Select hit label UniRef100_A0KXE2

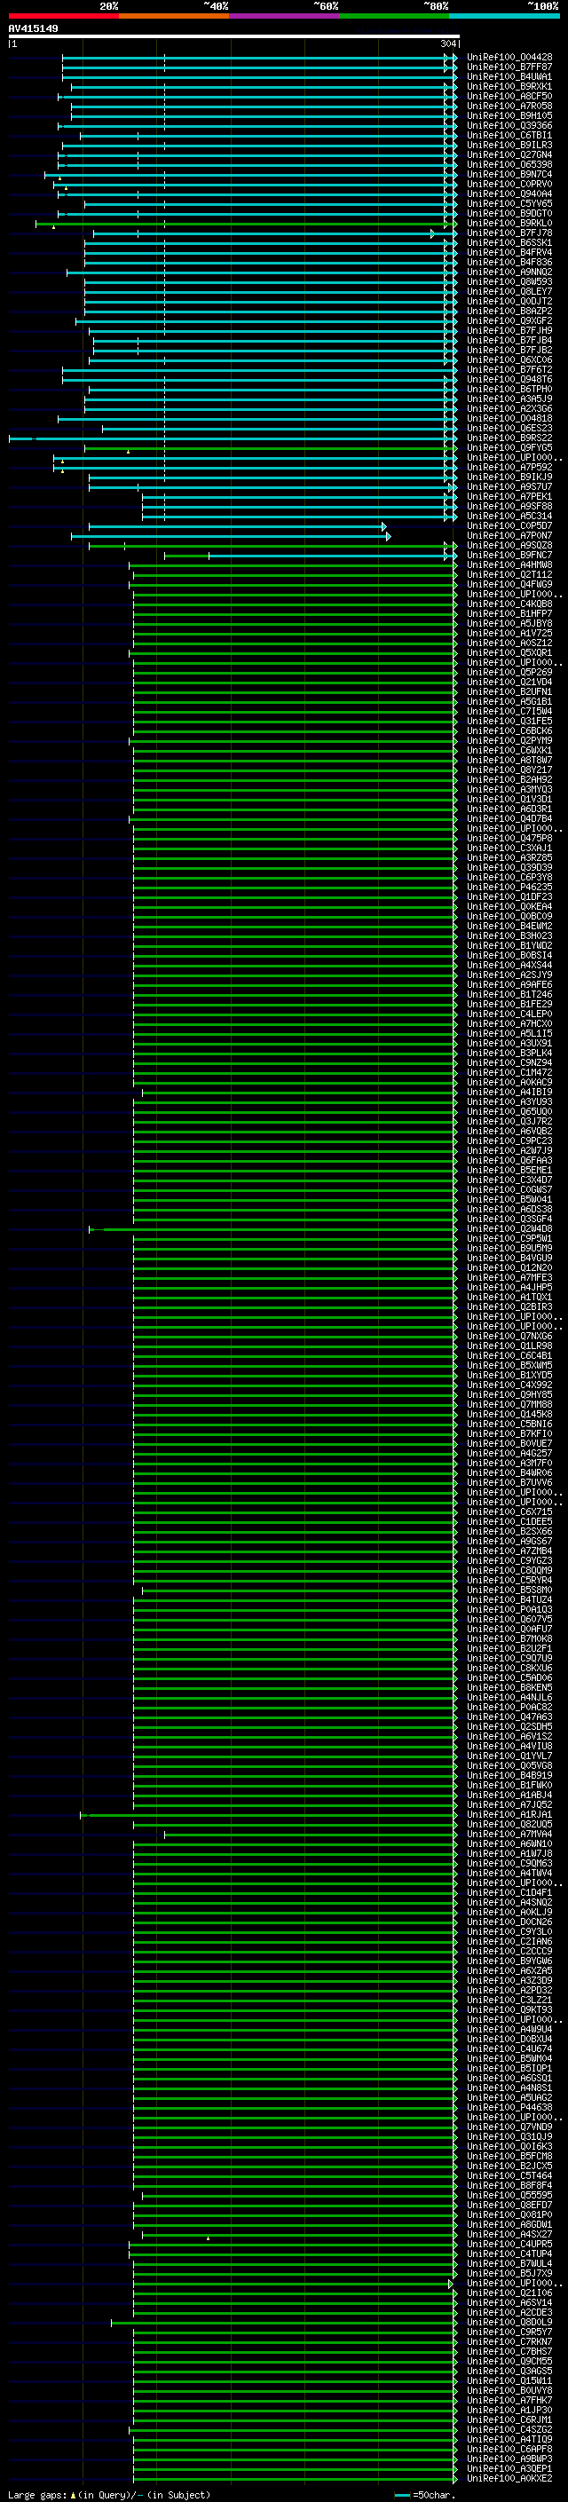pyautogui.click(x=509, y=2478)
